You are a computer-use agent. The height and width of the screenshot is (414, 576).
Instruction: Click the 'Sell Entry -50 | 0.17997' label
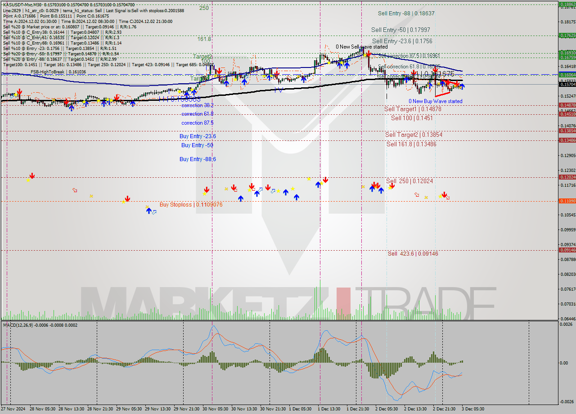click(x=400, y=30)
